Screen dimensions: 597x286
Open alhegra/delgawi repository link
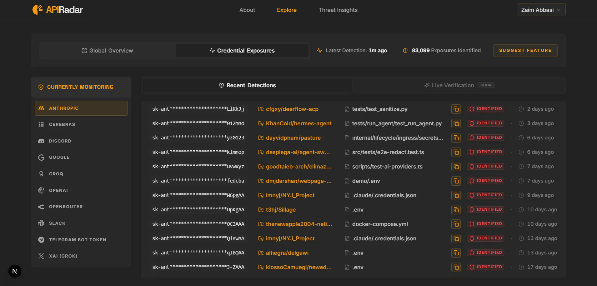(x=283, y=253)
